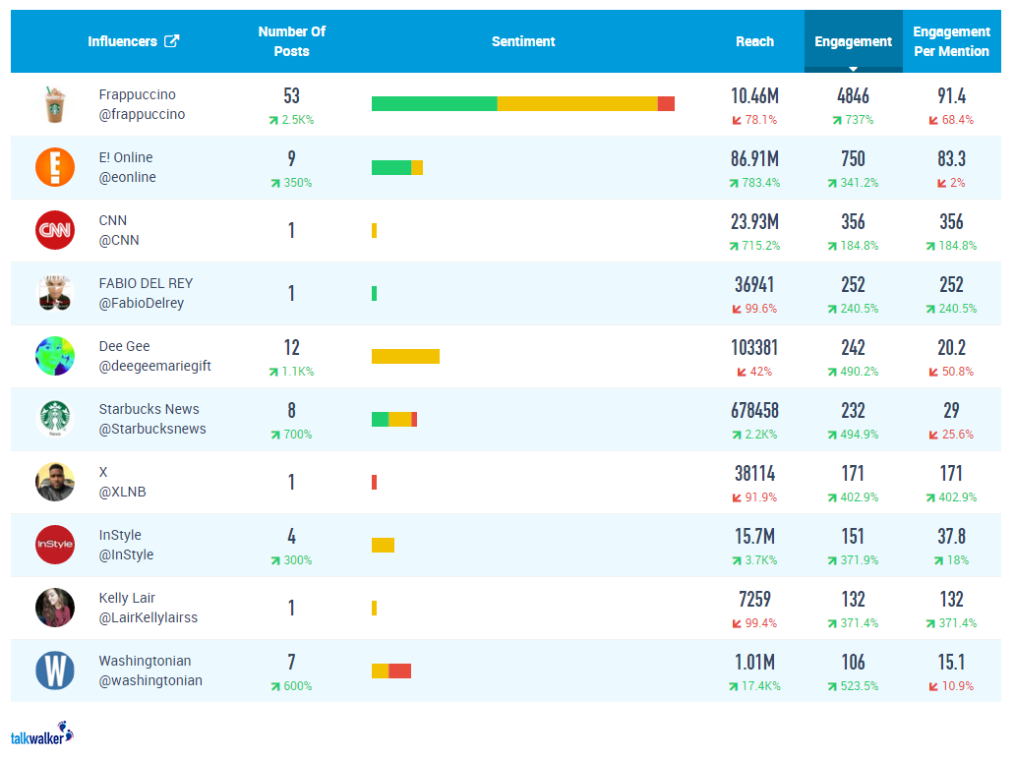Click Frappuccino's green positive sentiment segment

(x=435, y=103)
